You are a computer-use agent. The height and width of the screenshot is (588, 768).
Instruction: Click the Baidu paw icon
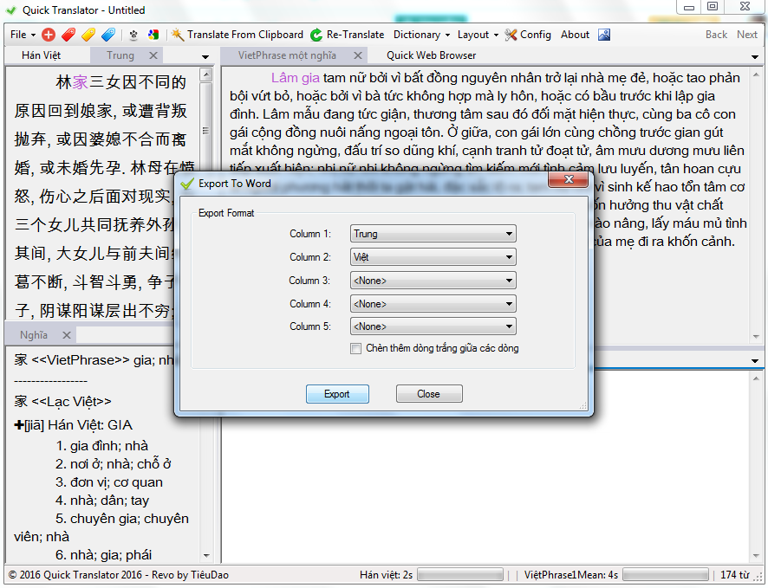point(133,35)
